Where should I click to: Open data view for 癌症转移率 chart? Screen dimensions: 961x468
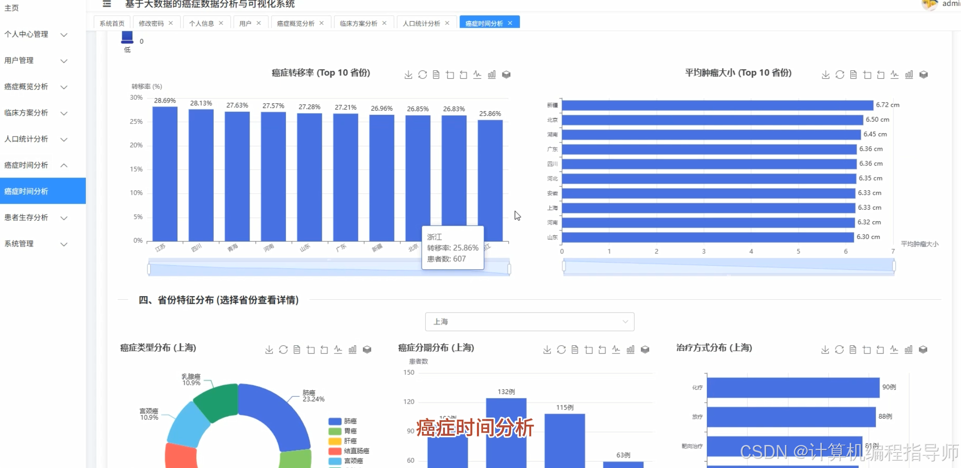click(436, 74)
